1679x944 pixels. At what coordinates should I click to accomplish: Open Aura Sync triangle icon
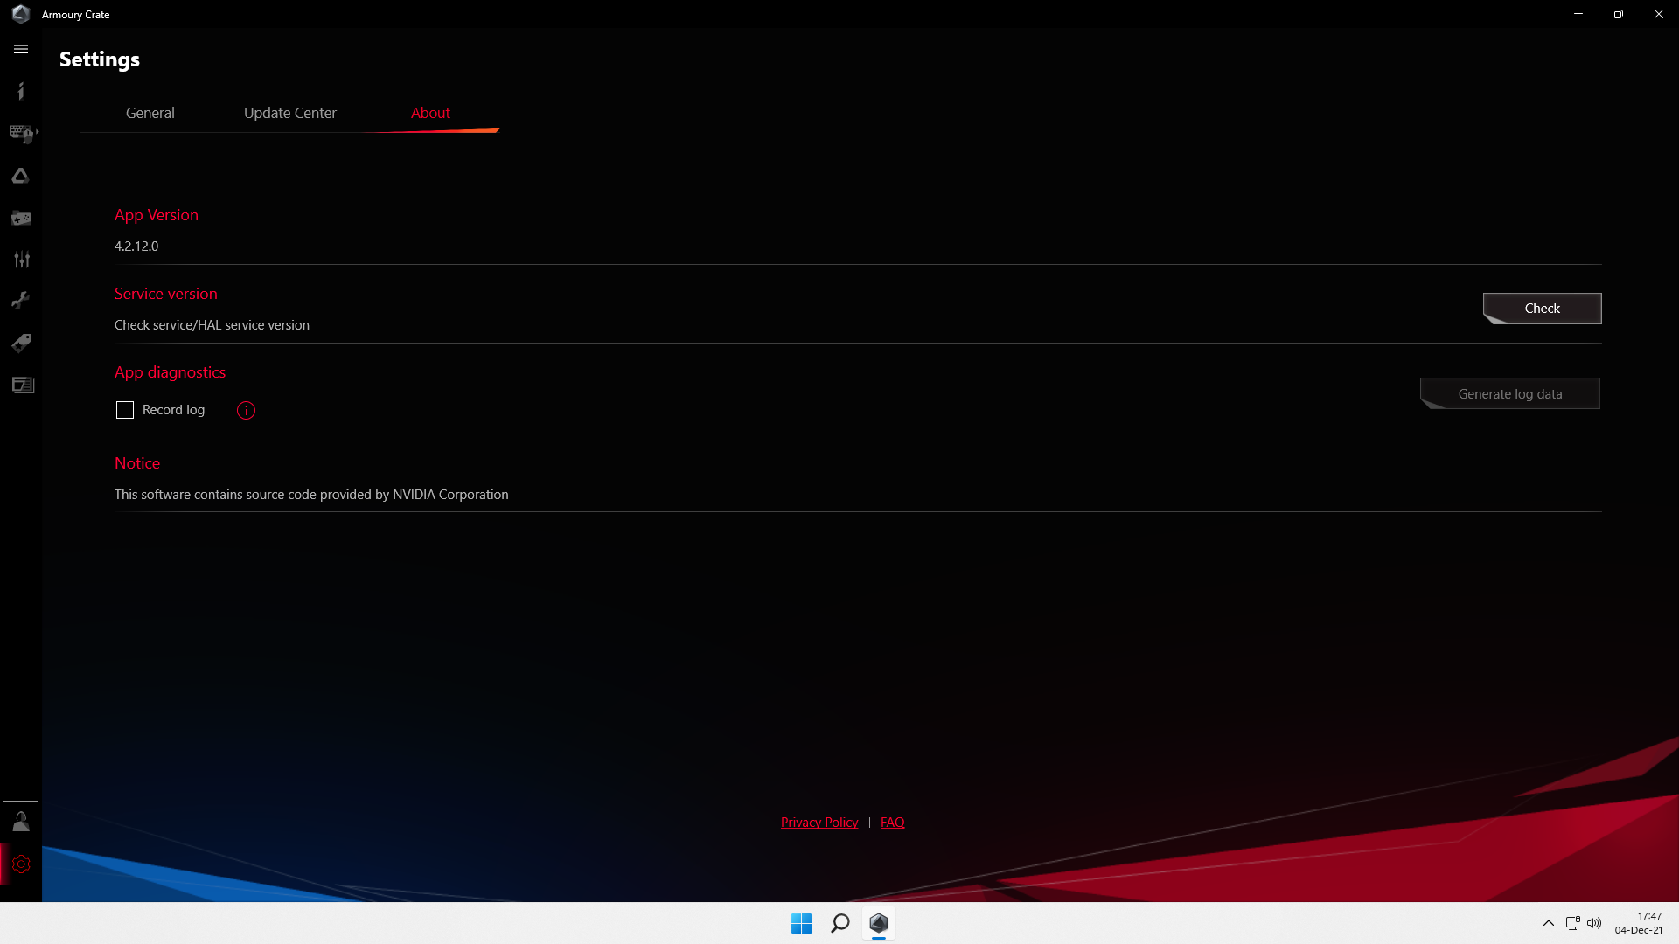click(x=21, y=176)
